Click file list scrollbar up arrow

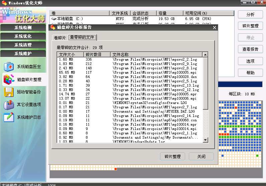[205, 55]
